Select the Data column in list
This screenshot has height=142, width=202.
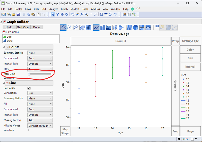point(10,41)
